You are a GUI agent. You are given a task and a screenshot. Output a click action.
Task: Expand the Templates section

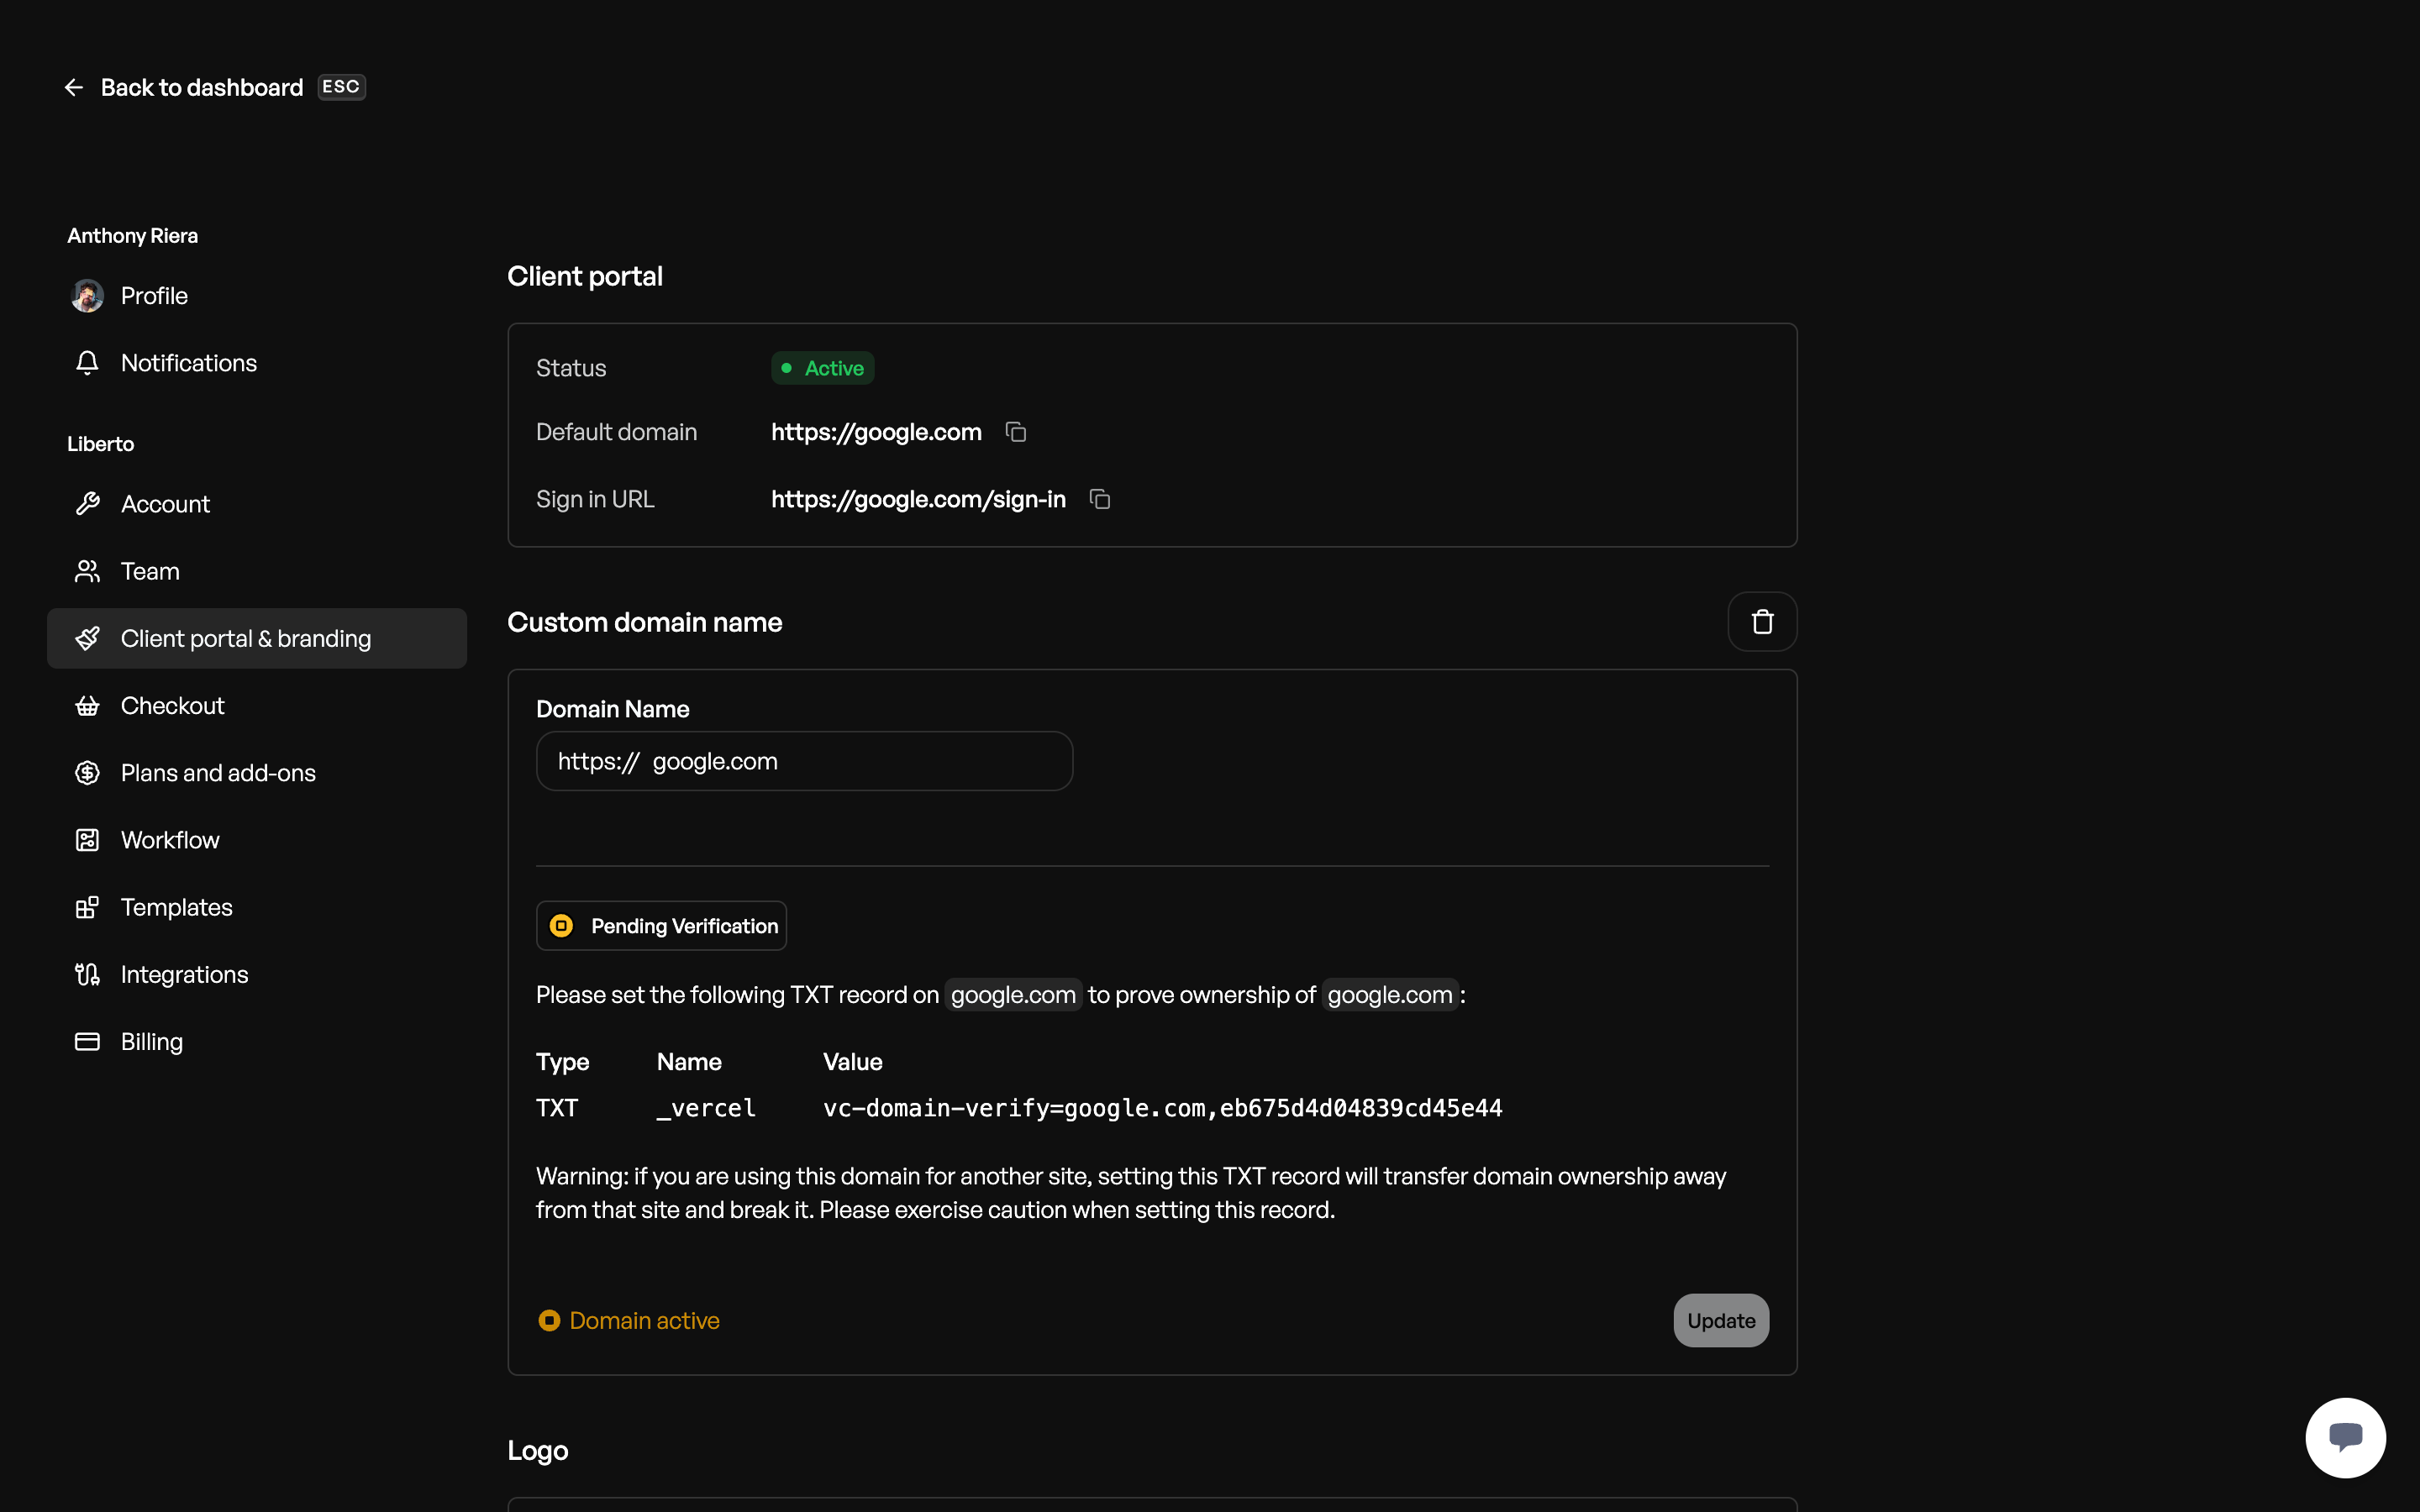pos(176,906)
